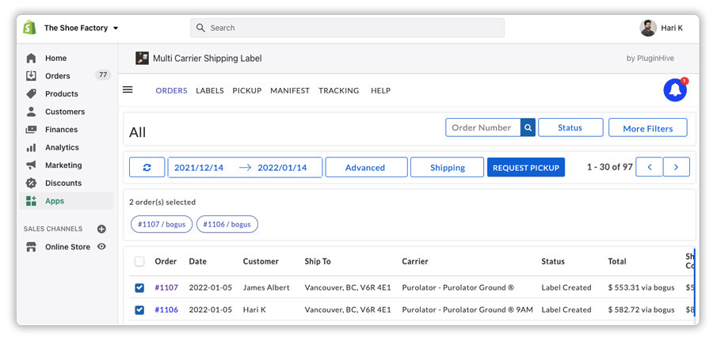The image size is (713, 338).
Task: Click the by PluginHive text
Action: (650, 58)
